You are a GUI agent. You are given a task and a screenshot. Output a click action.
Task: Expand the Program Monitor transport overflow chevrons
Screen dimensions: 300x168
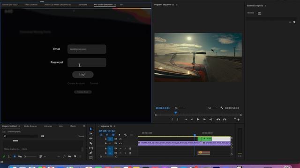235,119
